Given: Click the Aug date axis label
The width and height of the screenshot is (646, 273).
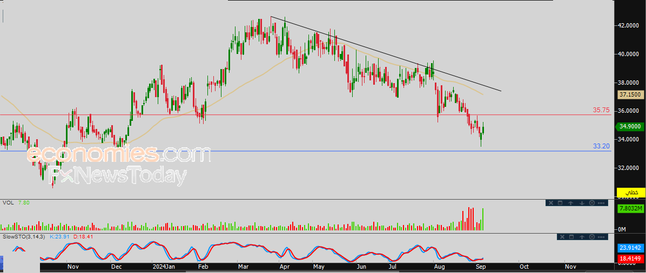Looking at the screenshot, I should (x=439, y=267).
